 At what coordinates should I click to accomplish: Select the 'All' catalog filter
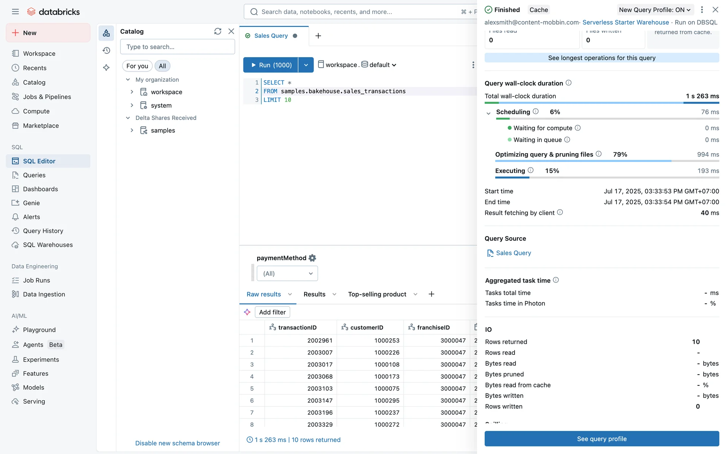point(162,66)
